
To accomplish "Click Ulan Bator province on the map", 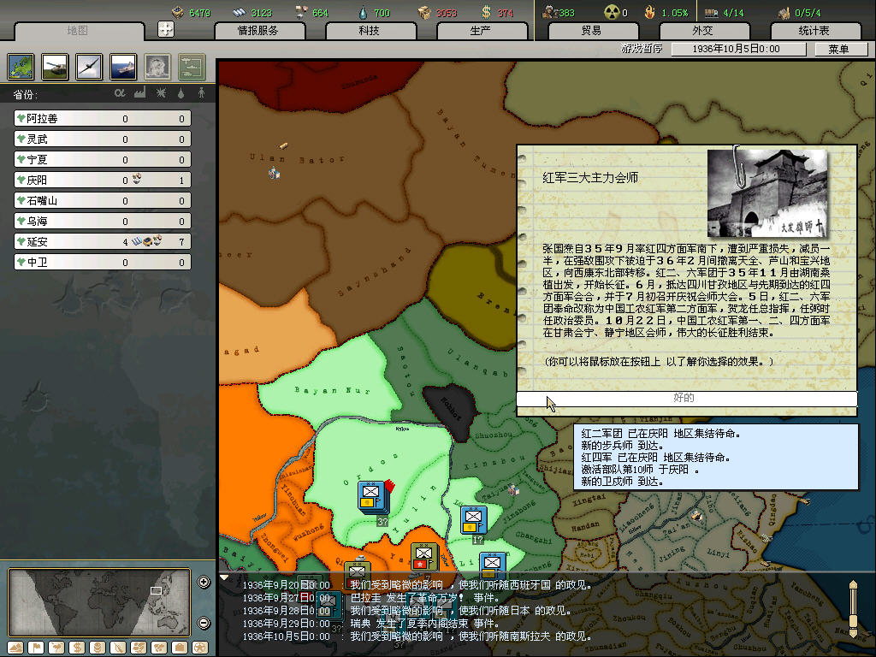I will click(x=296, y=159).
